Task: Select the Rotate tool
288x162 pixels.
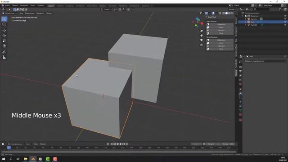Action: click(x=4, y=35)
